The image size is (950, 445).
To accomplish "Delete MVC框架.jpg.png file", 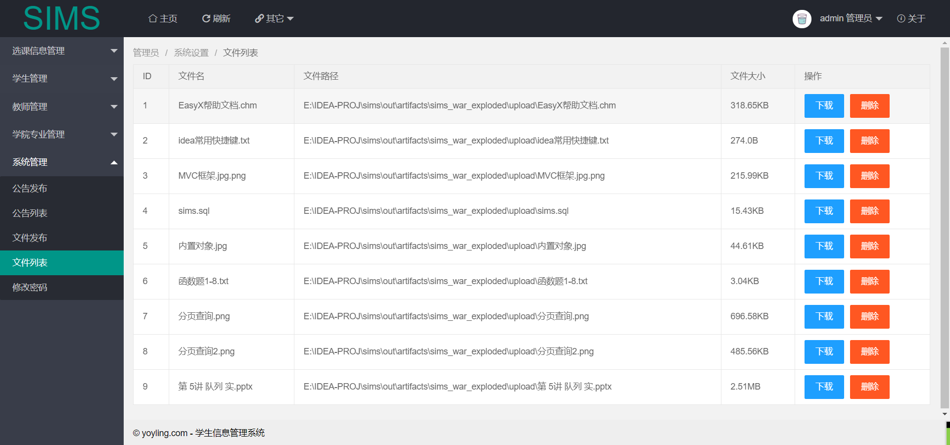I will click(x=869, y=176).
